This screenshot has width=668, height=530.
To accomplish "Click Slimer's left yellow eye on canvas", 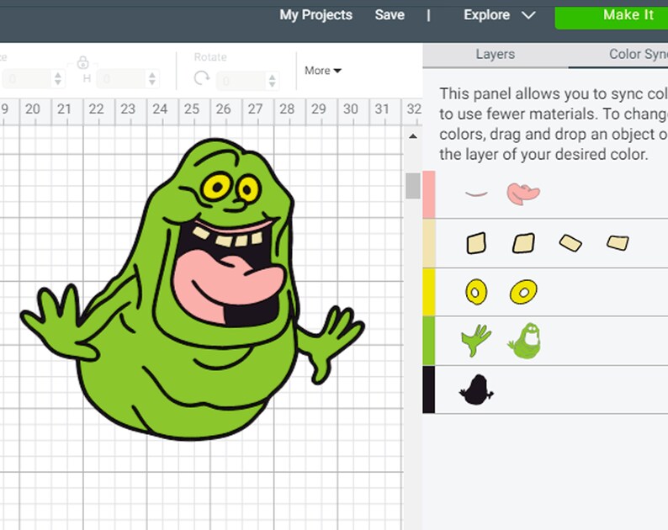I will tap(216, 187).
